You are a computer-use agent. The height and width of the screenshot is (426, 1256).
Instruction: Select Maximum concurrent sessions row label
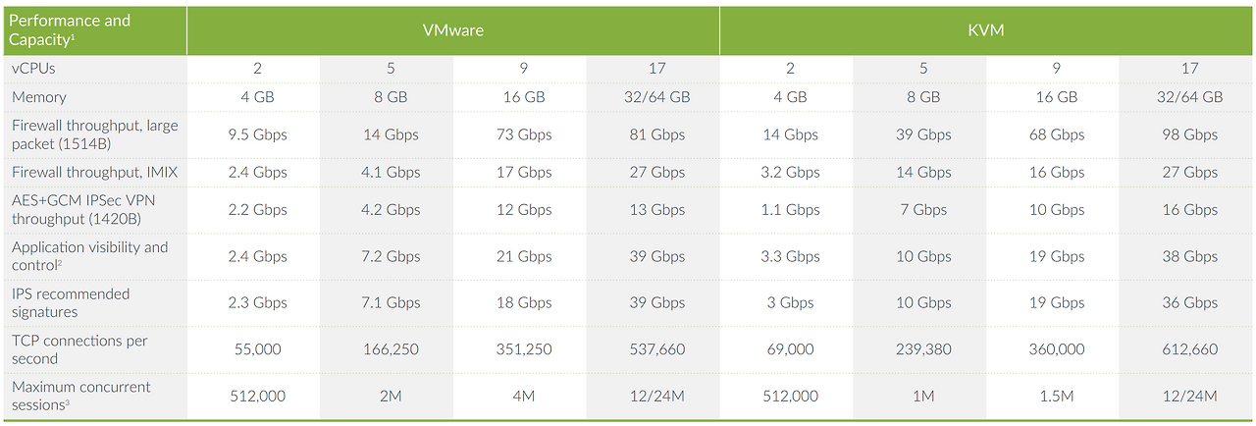click(x=80, y=396)
